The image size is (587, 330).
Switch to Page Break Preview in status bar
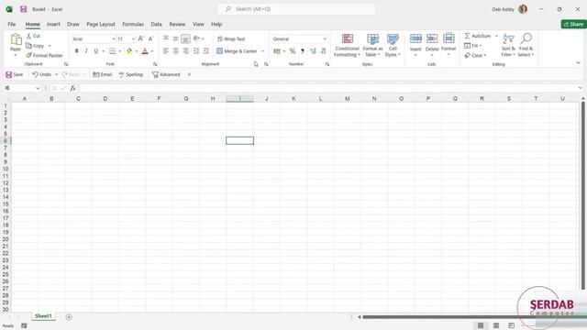[512, 325]
